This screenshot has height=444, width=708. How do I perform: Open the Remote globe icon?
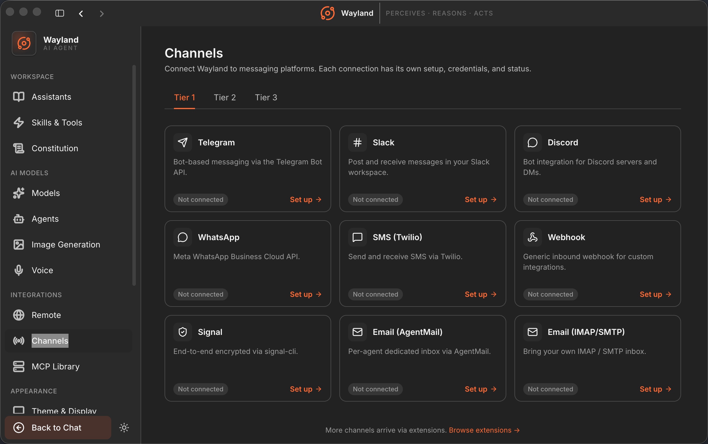click(19, 315)
